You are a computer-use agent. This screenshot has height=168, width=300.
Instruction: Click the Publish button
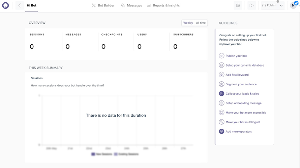269,5
